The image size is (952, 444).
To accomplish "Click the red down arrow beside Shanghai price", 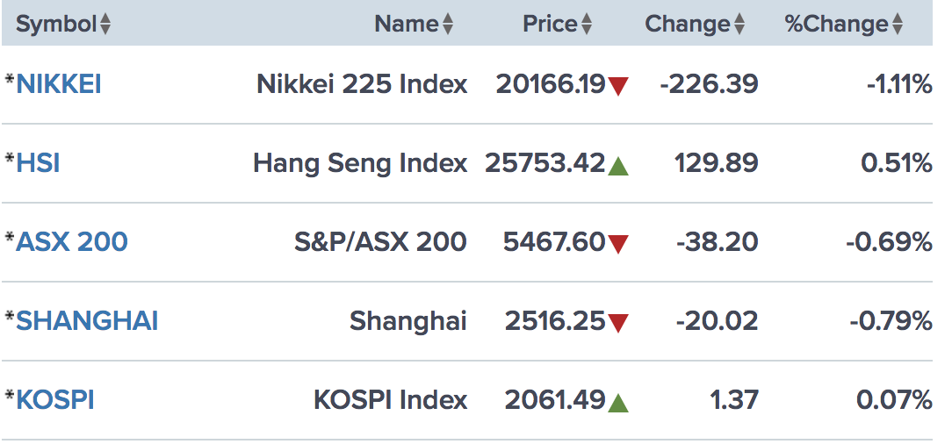I will 618,323.
